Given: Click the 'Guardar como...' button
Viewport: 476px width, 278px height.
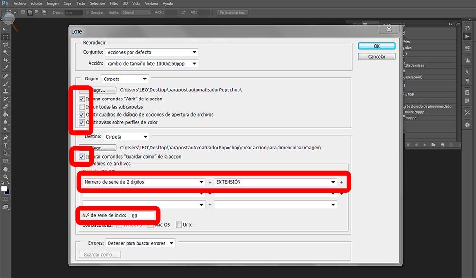Looking at the screenshot, I should 100,255.
